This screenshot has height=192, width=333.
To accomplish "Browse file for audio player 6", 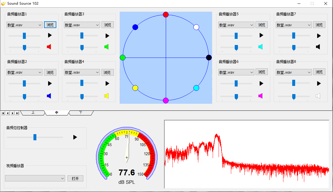I will click(261, 72).
